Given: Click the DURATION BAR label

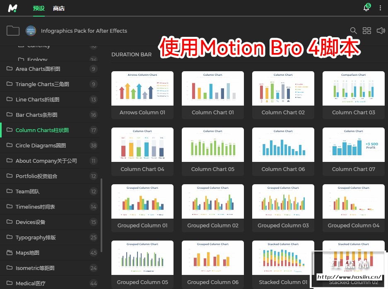Looking at the screenshot, I should (131, 54).
